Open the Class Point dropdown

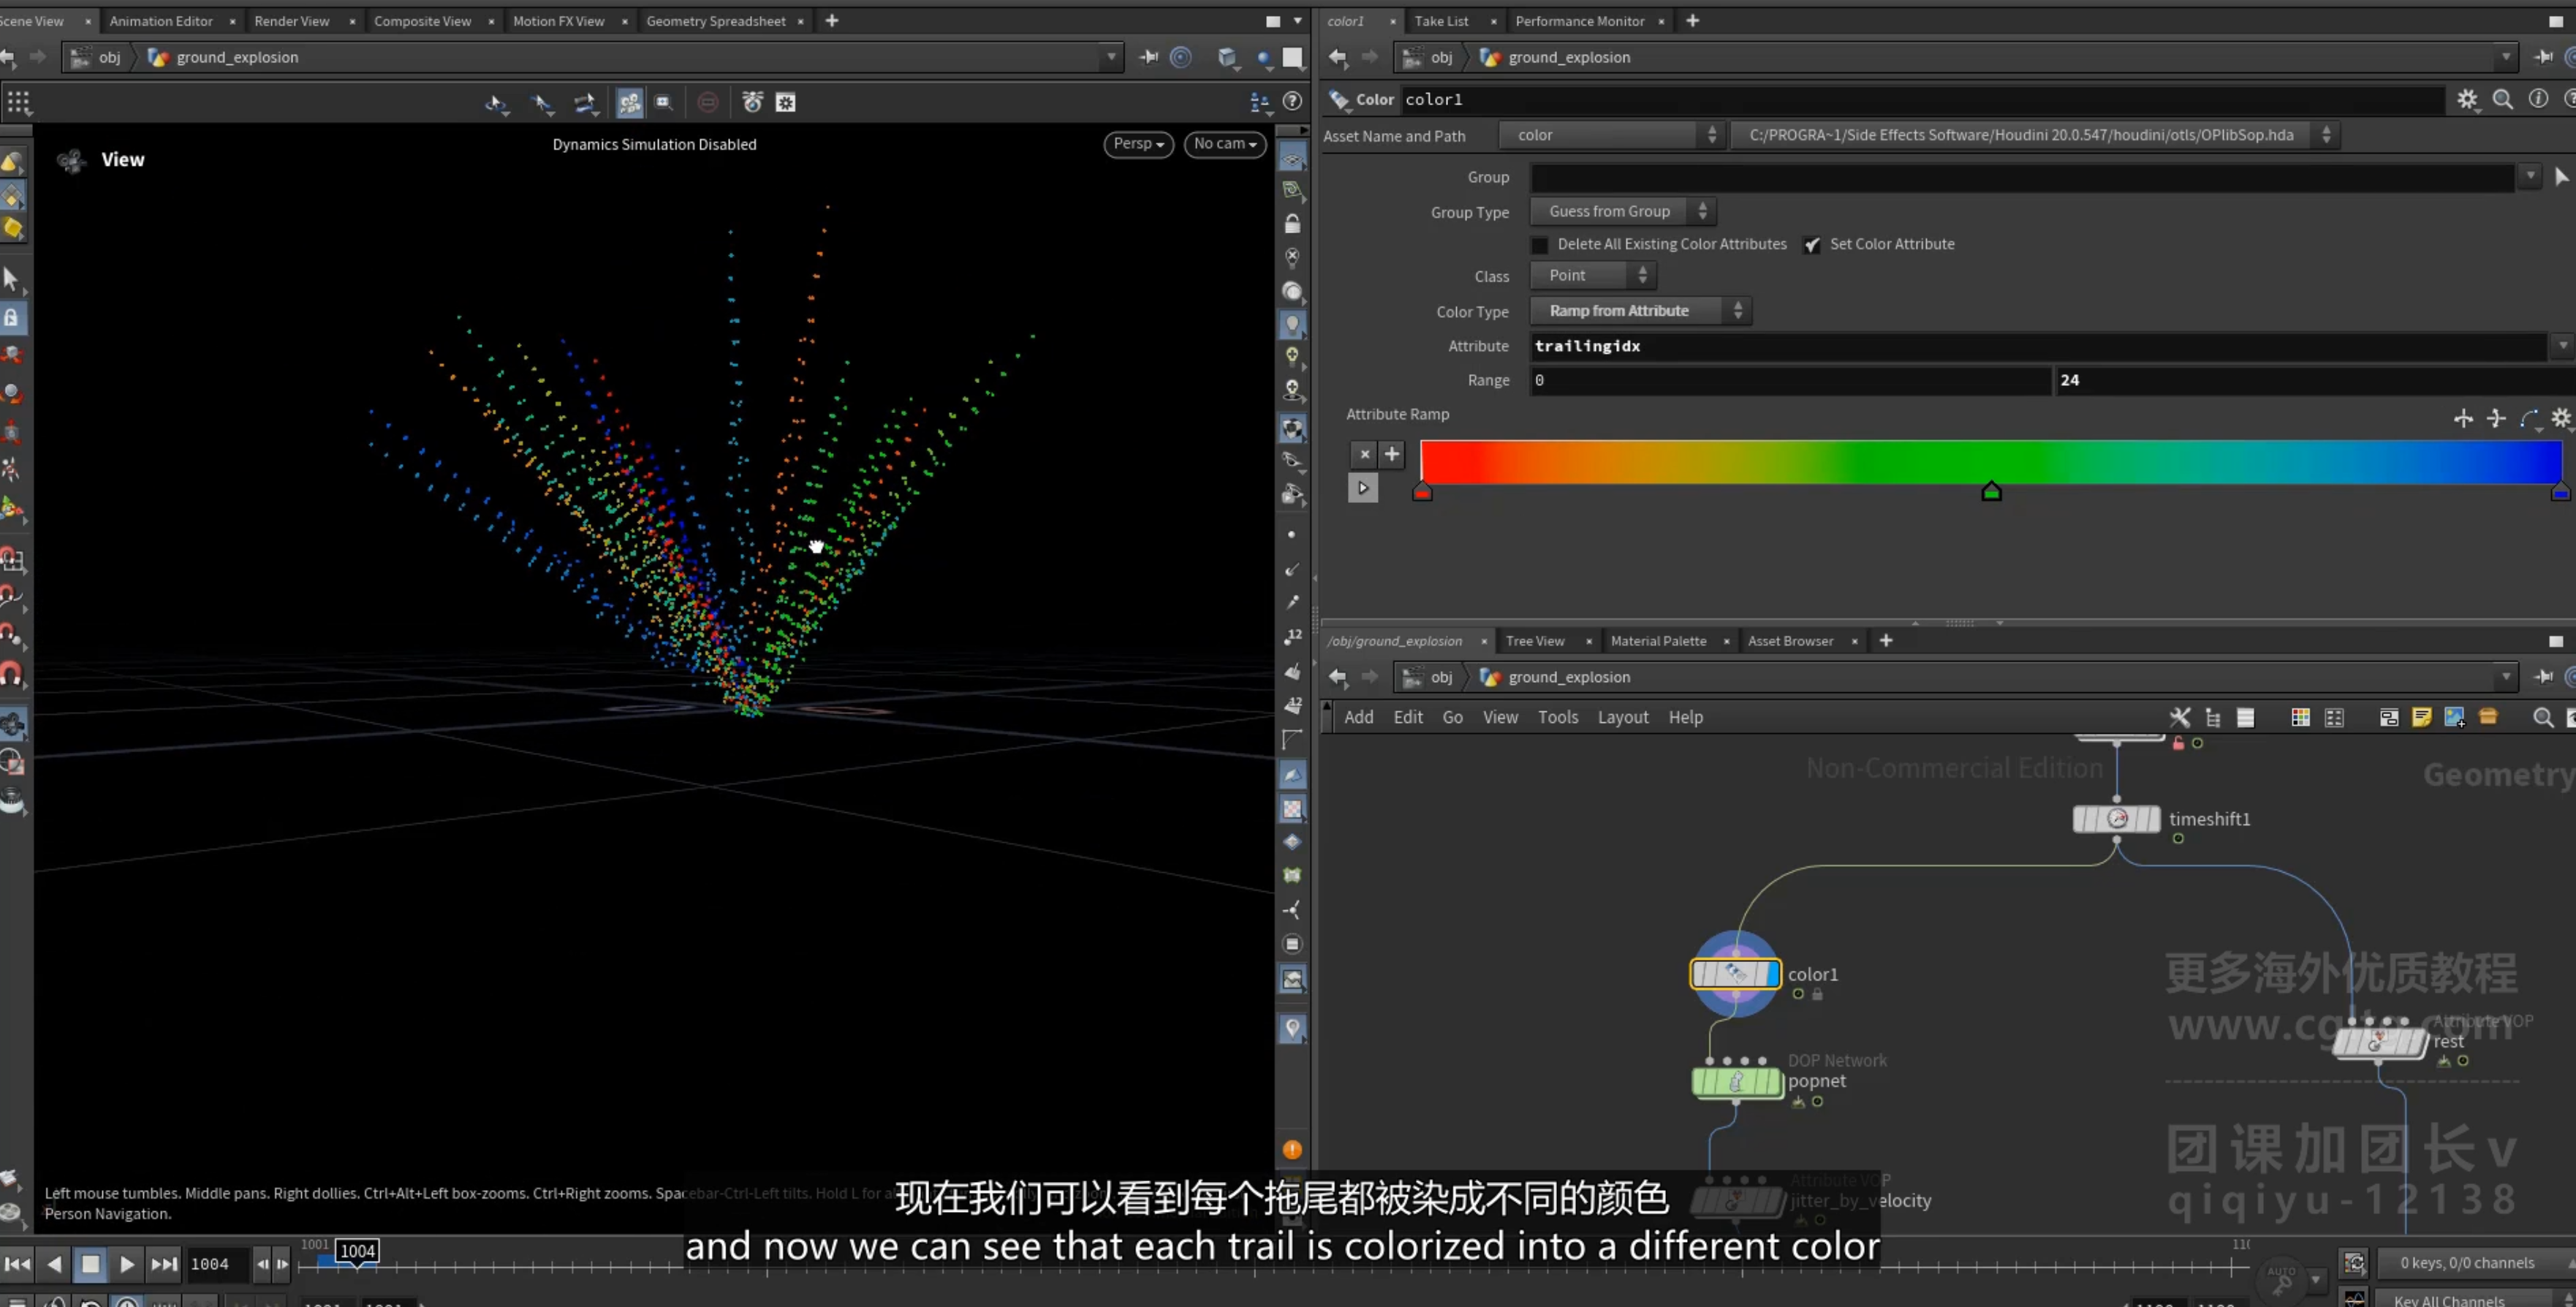pyautogui.click(x=1593, y=275)
